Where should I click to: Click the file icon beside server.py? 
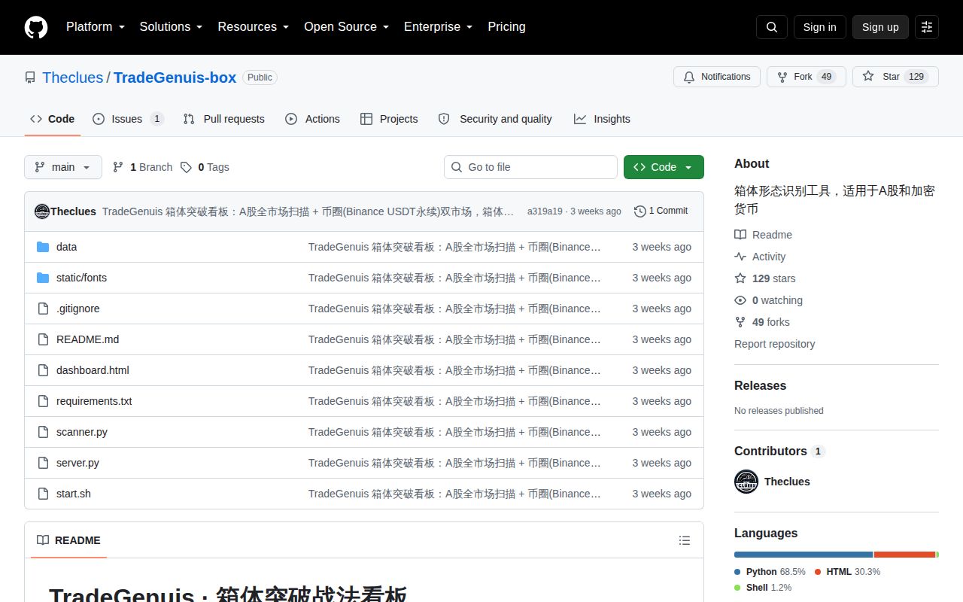pyautogui.click(x=43, y=463)
